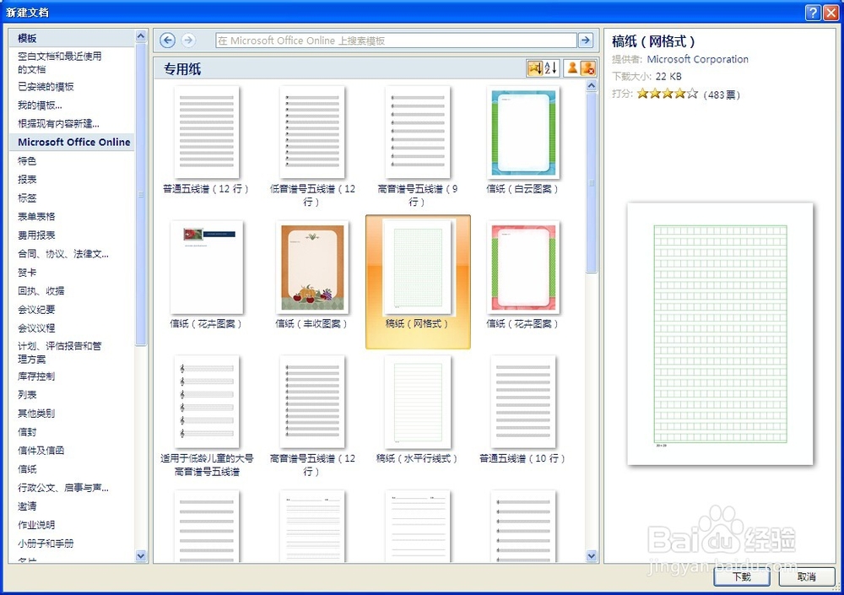
Task: Open the 报表 template category
Action: pyautogui.click(x=27, y=179)
